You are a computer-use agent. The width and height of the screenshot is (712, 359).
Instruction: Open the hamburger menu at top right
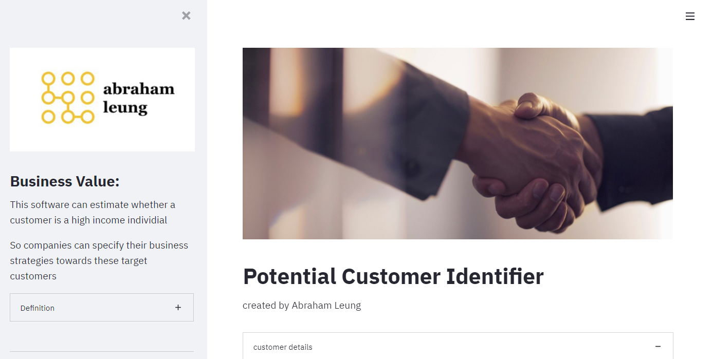pyautogui.click(x=690, y=16)
